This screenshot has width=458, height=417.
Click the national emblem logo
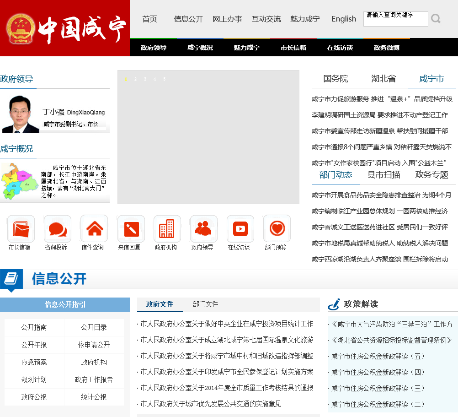tap(21, 29)
